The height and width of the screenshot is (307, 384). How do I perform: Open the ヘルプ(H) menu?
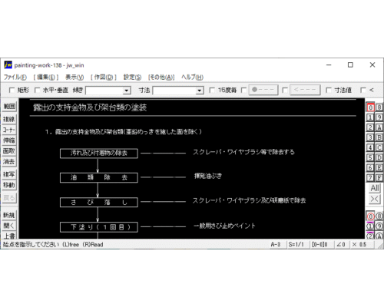192,77
